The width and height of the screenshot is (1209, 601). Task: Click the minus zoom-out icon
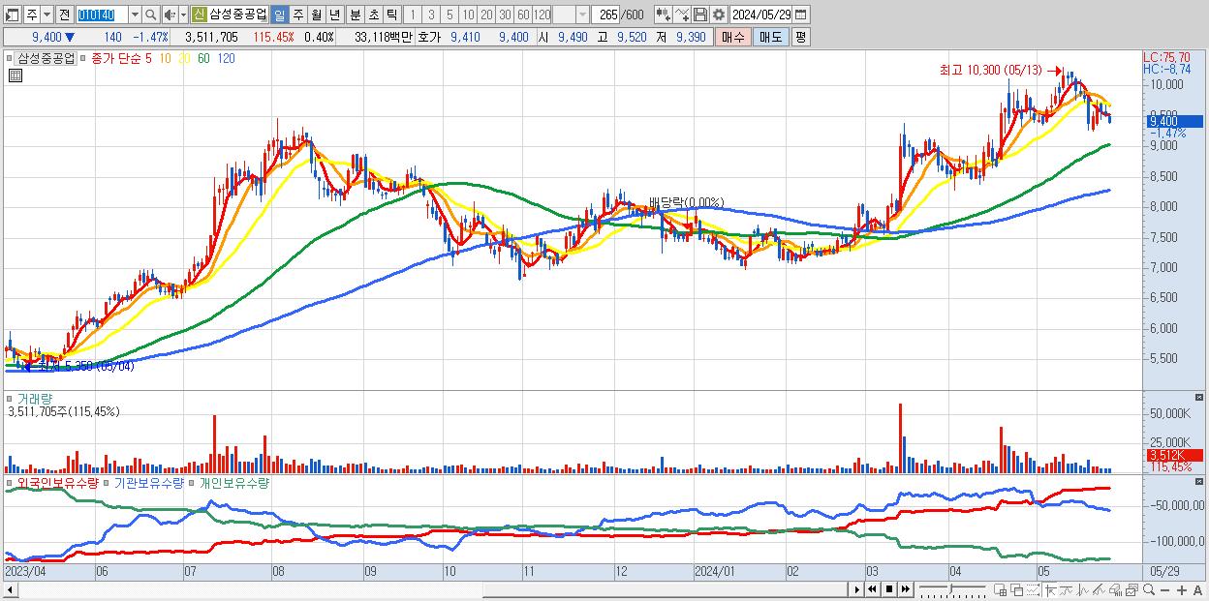pos(1165,590)
